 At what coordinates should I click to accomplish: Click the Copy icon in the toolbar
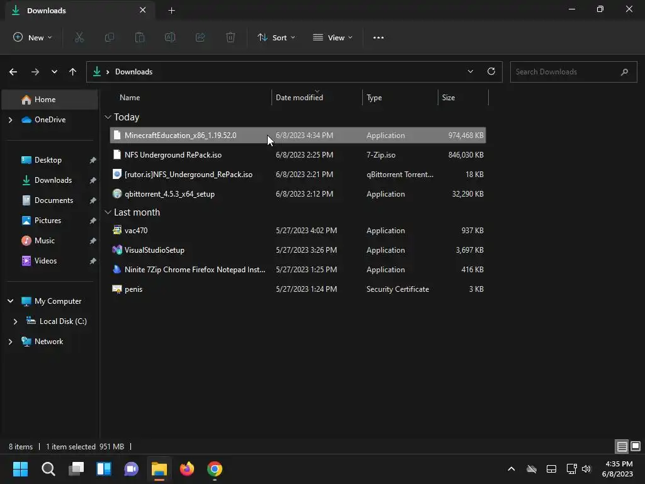110,37
